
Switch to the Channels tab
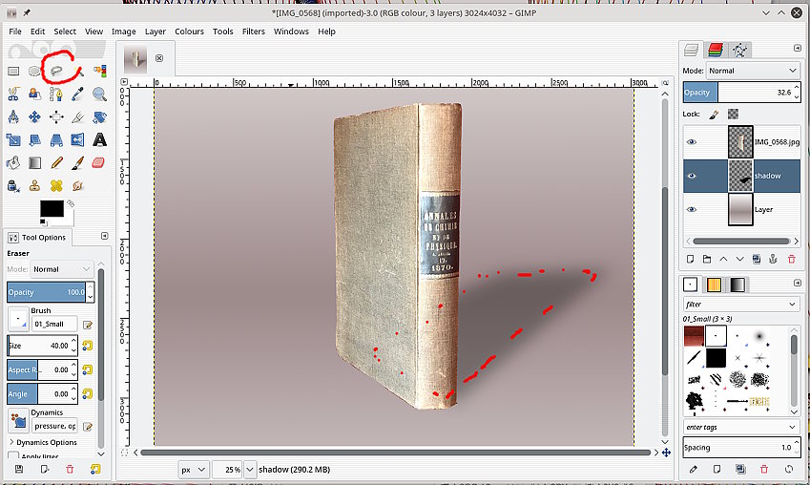point(716,50)
